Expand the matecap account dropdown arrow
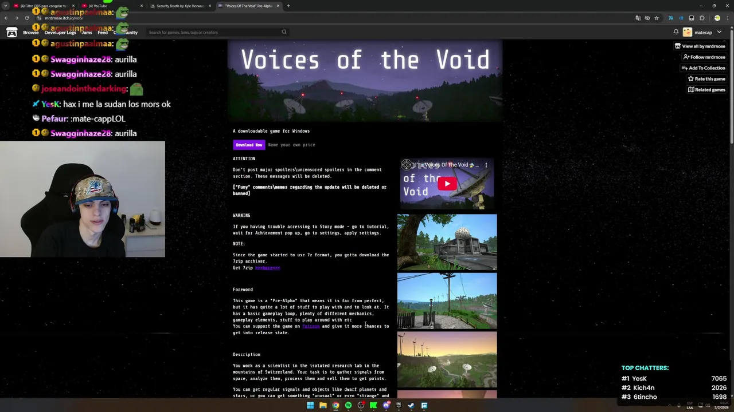734x412 pixels. click(x=719, y=33)
